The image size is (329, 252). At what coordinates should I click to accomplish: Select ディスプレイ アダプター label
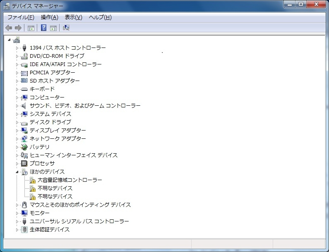[x=58, y=130]
